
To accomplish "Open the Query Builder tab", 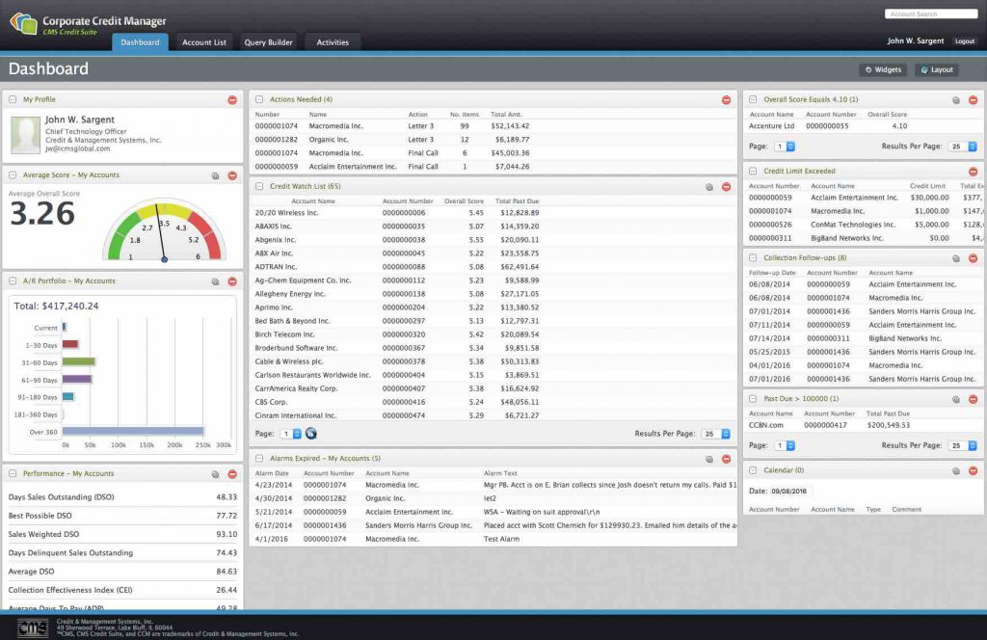I will click(x=268, y=42).
